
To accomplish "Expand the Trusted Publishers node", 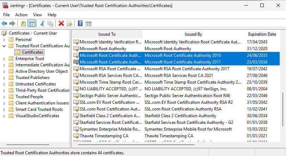I will 4,78.
